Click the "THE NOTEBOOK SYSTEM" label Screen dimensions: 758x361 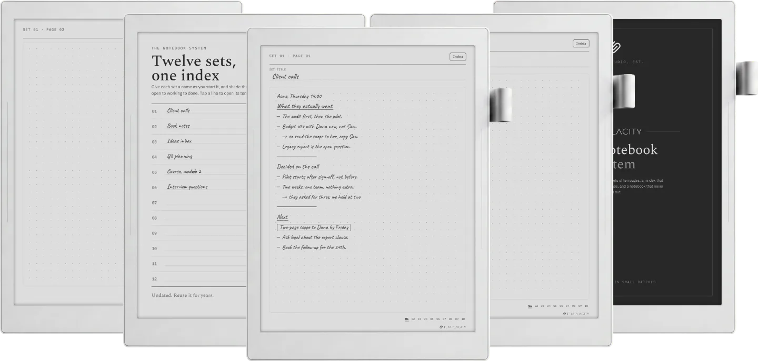(x=179, y=48)
